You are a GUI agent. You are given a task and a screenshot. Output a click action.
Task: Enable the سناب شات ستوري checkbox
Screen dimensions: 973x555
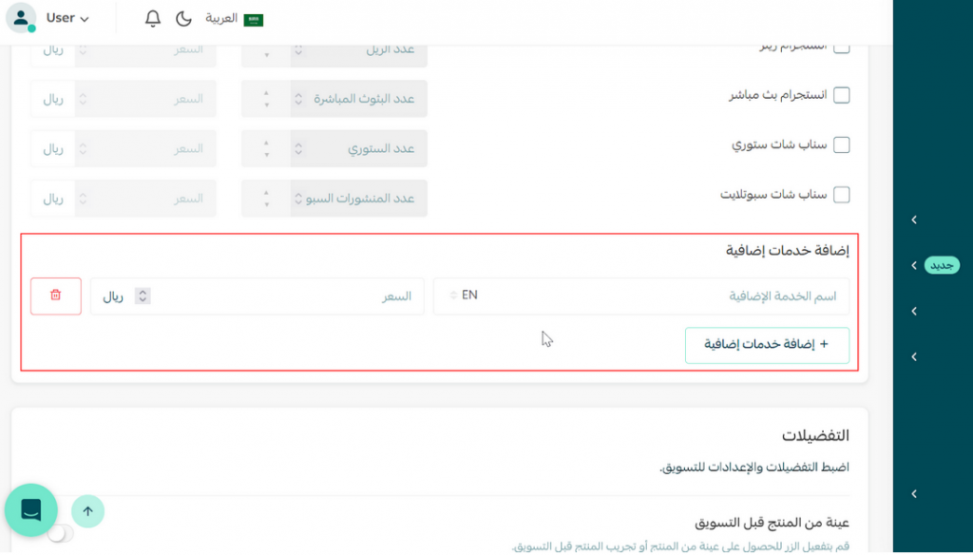[841, 145]
